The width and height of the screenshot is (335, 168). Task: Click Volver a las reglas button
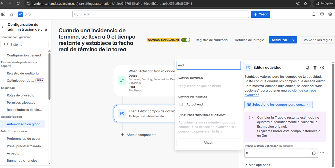pyautogui.click(x=318, y=40)
